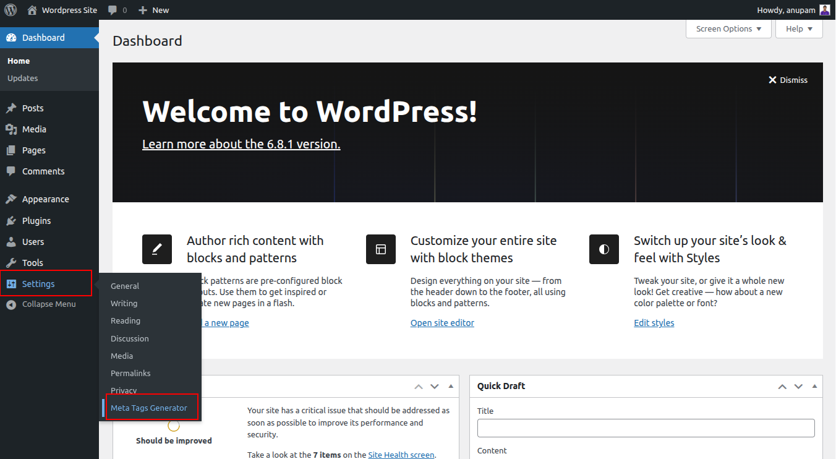836x459 pixels.
Task: Click the Settings sliders icon
Action: 11,284
